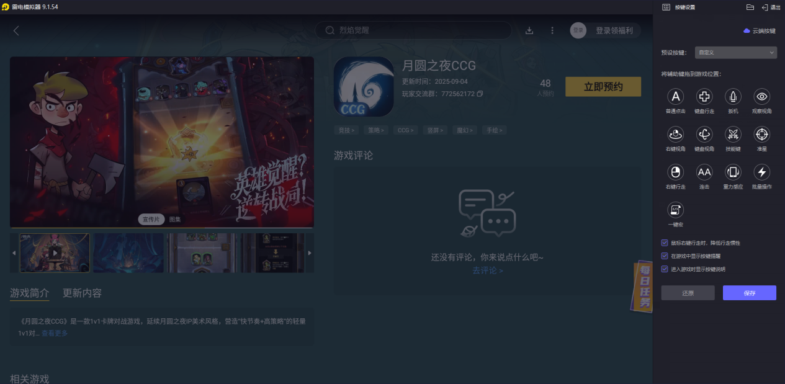The width and height of the screenshot is (785, 384).
Task: Select the 准星 crosshair icon
Action: 762,134
